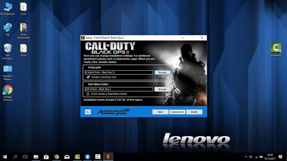Open the Ağ network icon
This screenshot has width=287, height=161.
(8, 30)
